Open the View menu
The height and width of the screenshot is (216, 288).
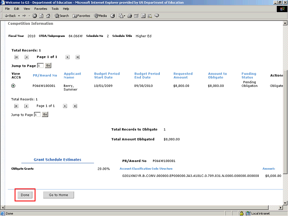[x=27, y=9]
